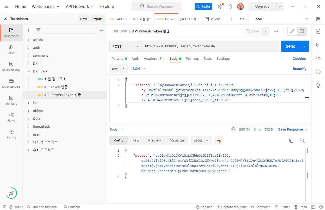Open tab bar more options menu
Image resolution: width=325 pixels, height=210 pixels.
click(242, 19)
